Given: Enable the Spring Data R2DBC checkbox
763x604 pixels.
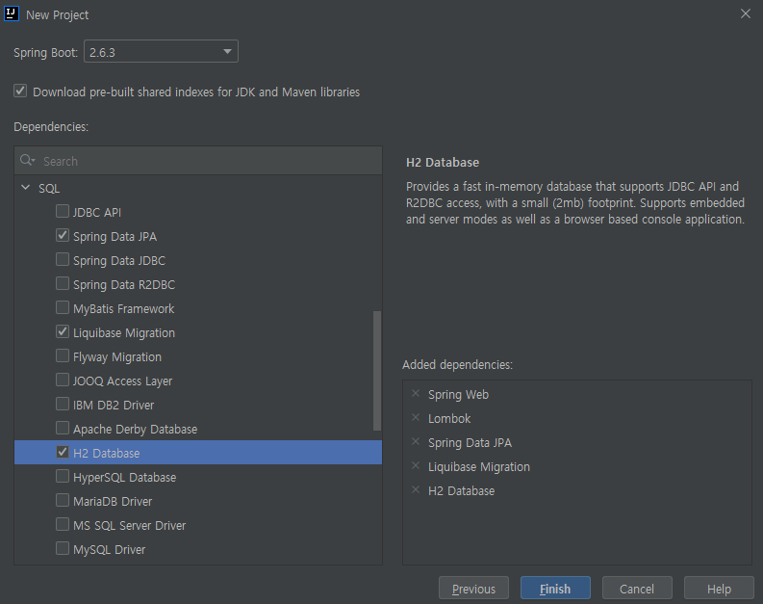Looking at the screenshot, I should click(x=63, y=283).
